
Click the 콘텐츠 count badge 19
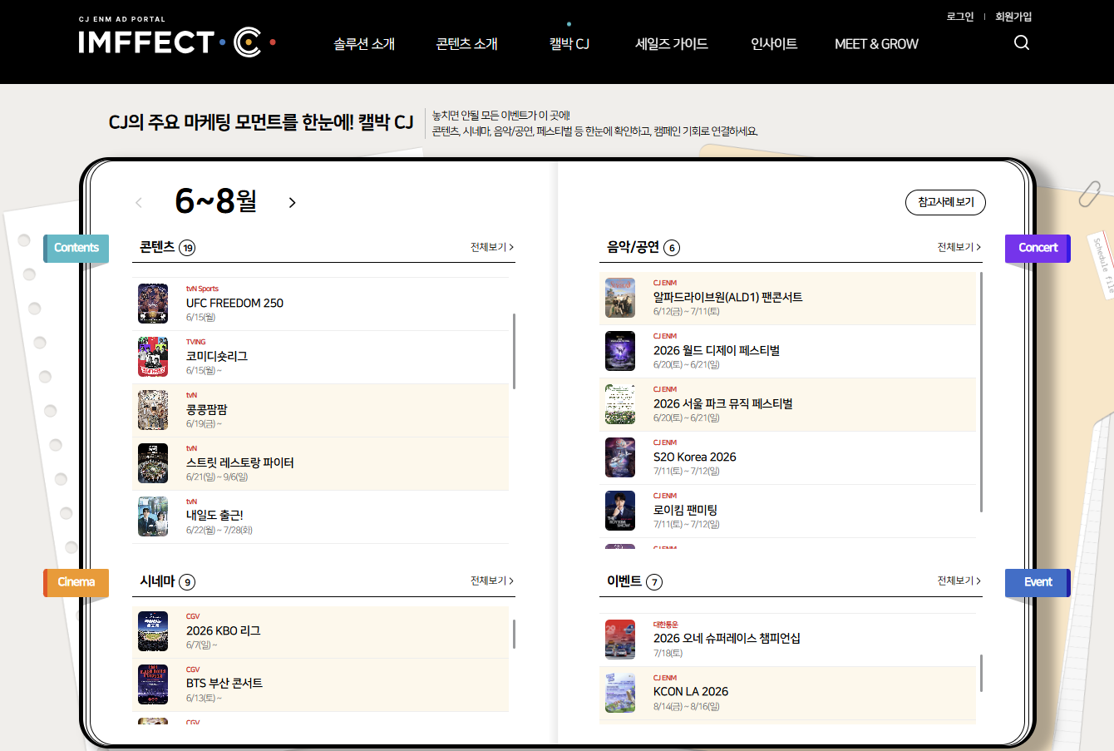click(188, 248)
